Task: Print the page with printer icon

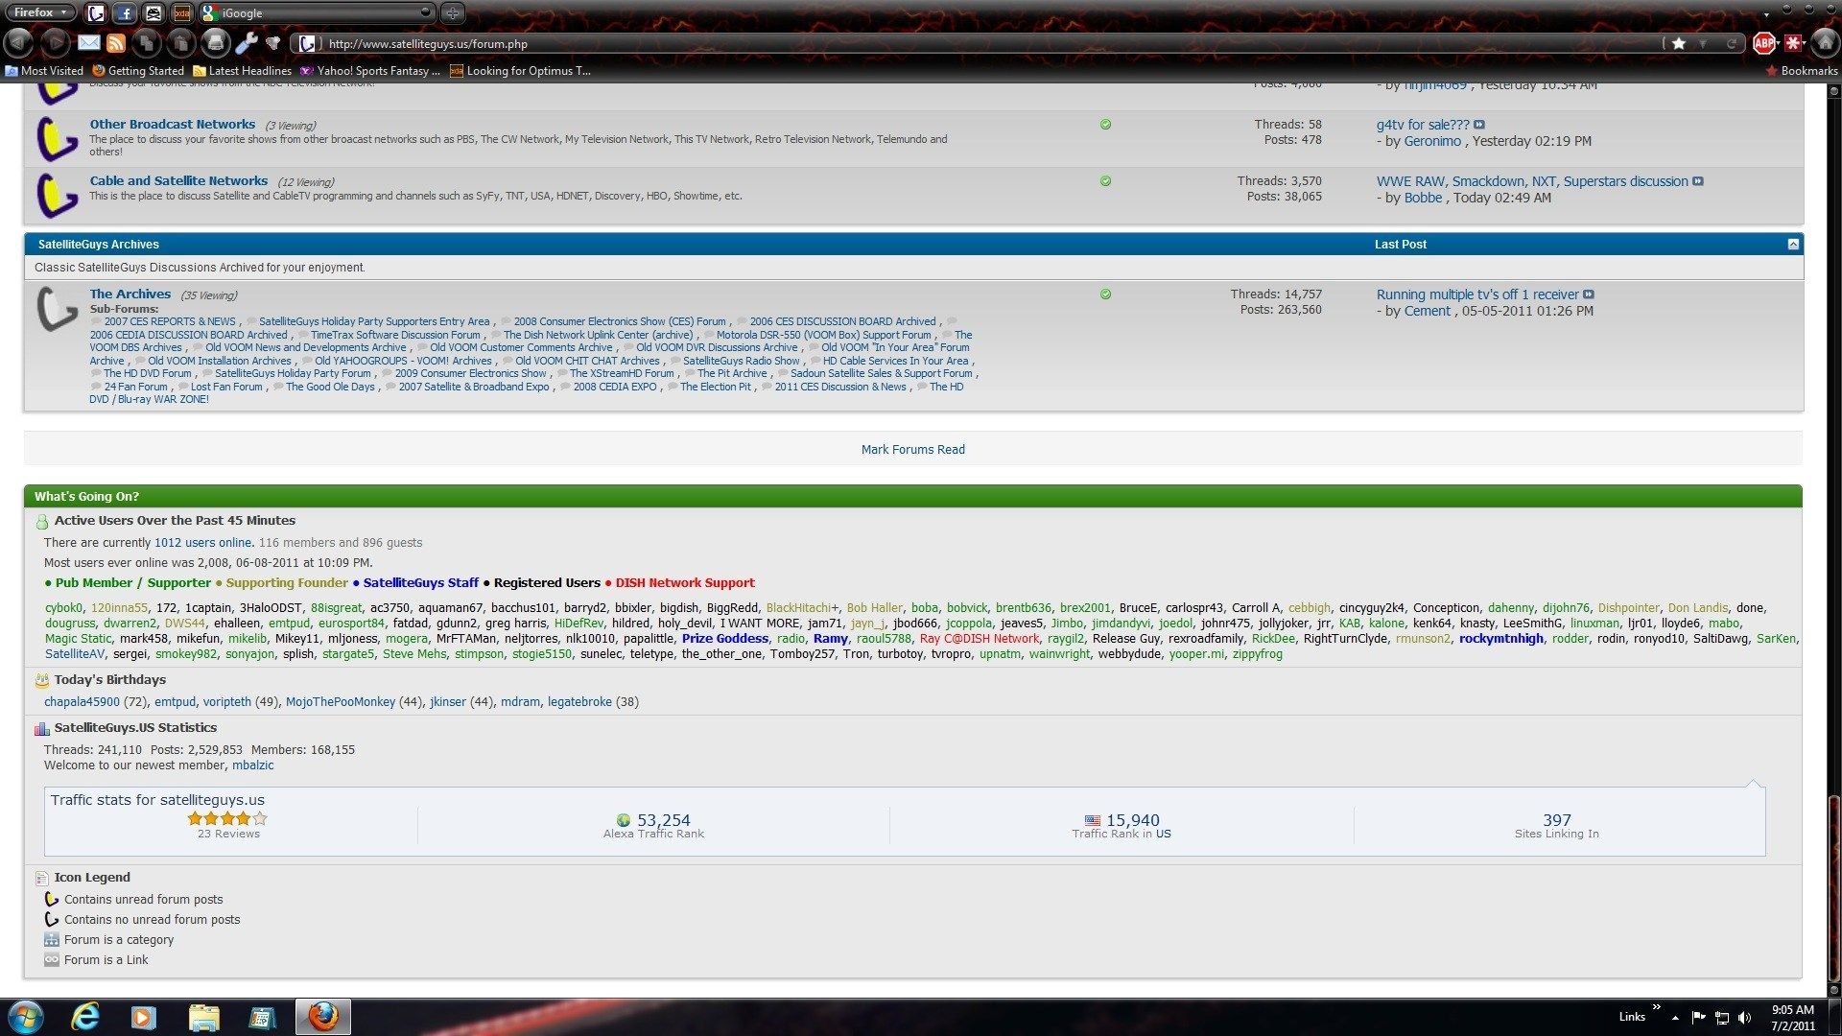Action: click(x=216, y=43)
